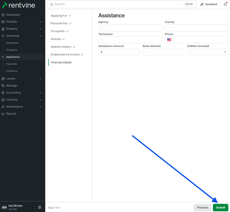Click the Contacts sidebar icon
The image size is (230, 212).
[3, 100]
